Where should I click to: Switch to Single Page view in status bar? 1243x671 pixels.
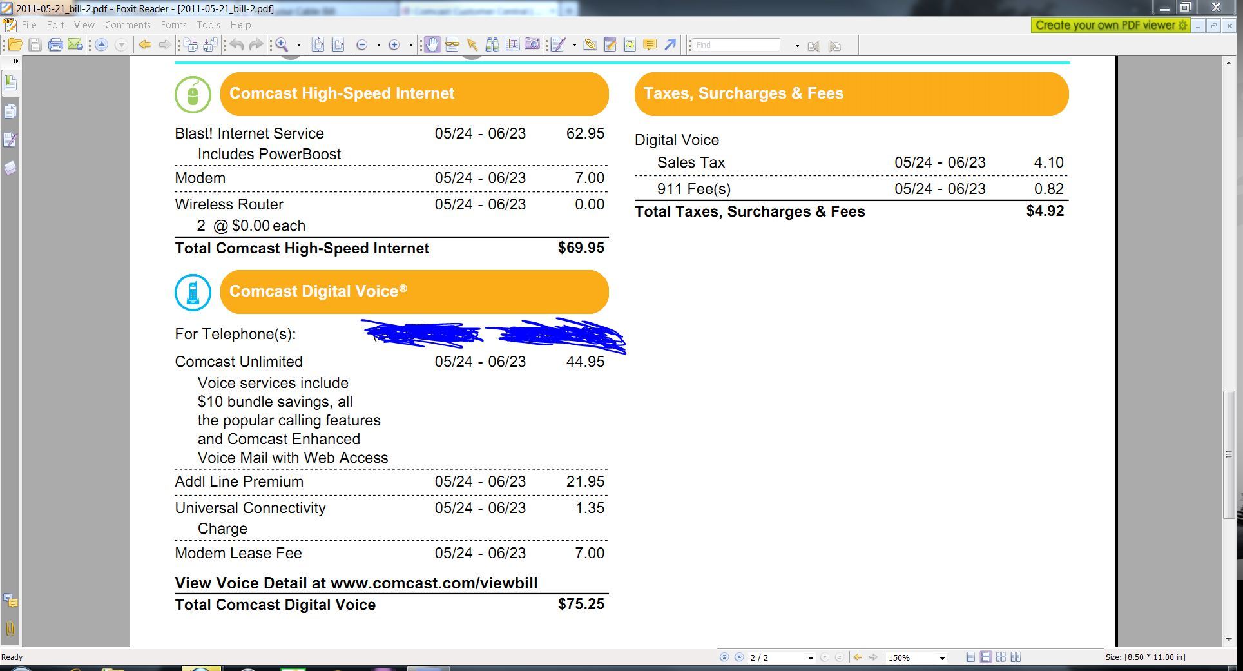tap(970, 657)
